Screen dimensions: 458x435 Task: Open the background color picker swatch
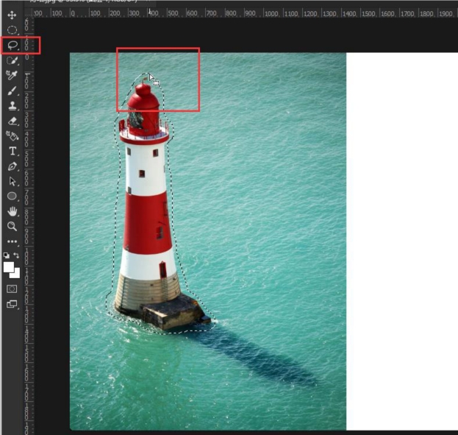15,274
